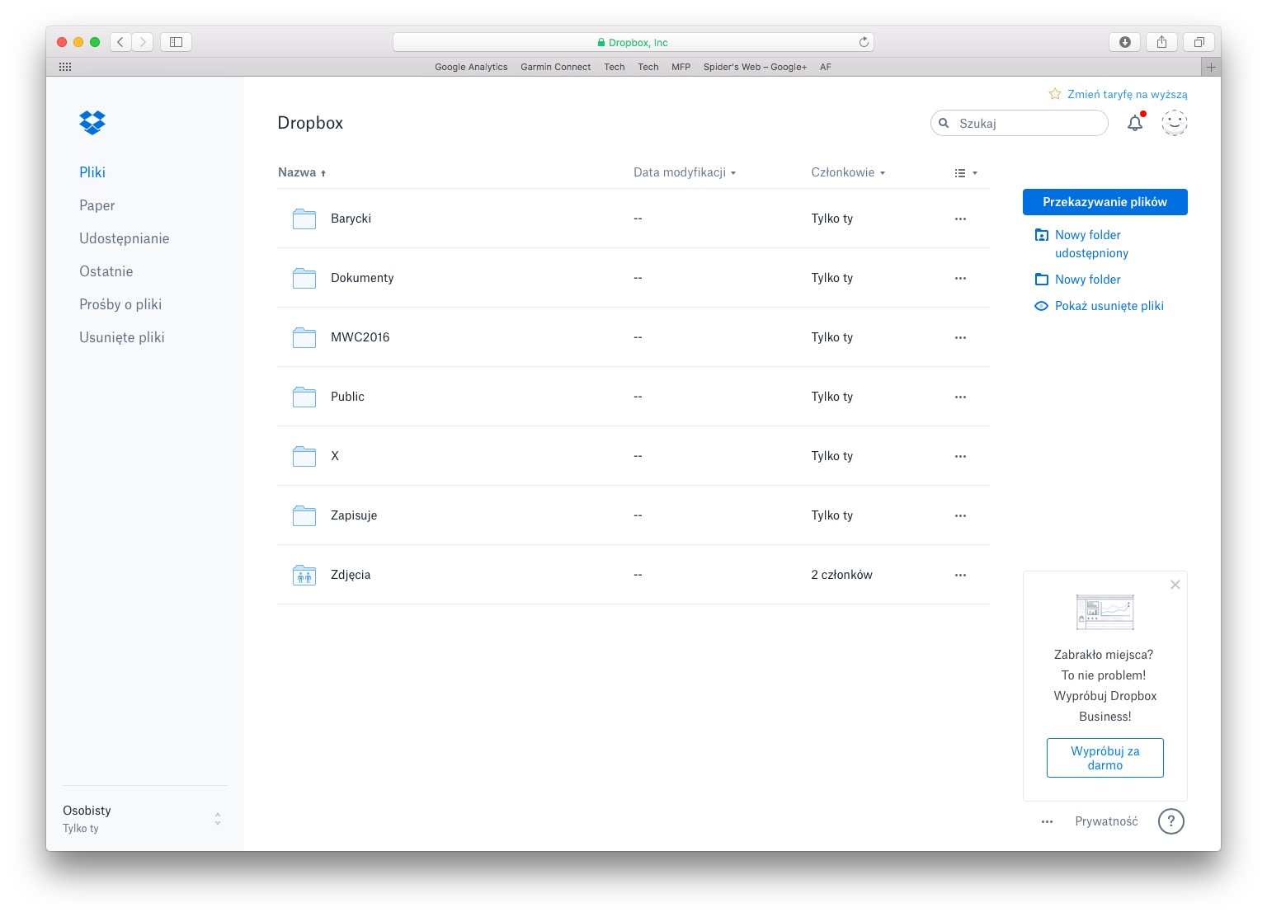Open the notifications bell
Image resolution: width=1267 pixels, height=917 pixels.
point(1135,123)
